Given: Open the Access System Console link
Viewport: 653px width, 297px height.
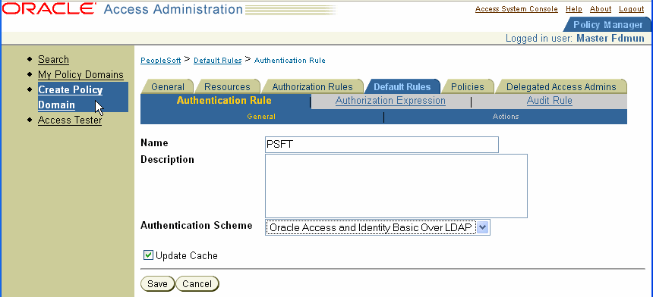Looking at the screenshot, I should [516, 9].
